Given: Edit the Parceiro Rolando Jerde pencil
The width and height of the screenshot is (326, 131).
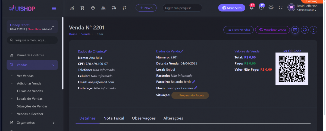Looking at the screenshot, I should pos(194,82).
